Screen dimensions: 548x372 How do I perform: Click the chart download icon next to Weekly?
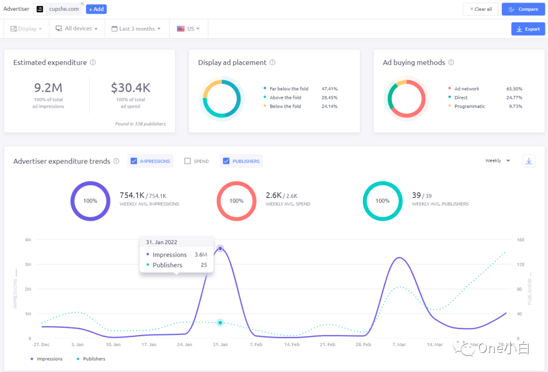(529, 160)
